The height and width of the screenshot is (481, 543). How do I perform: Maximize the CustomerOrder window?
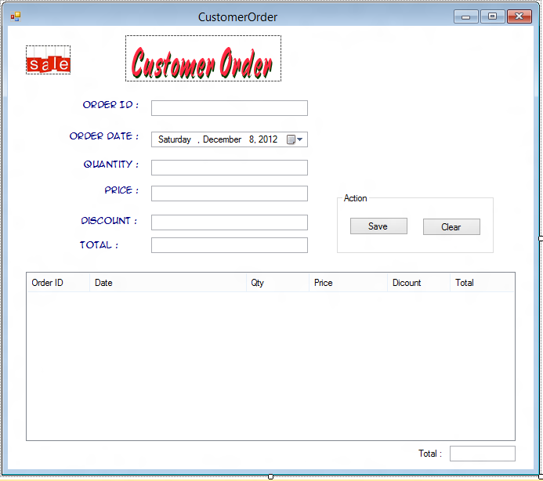492,16
